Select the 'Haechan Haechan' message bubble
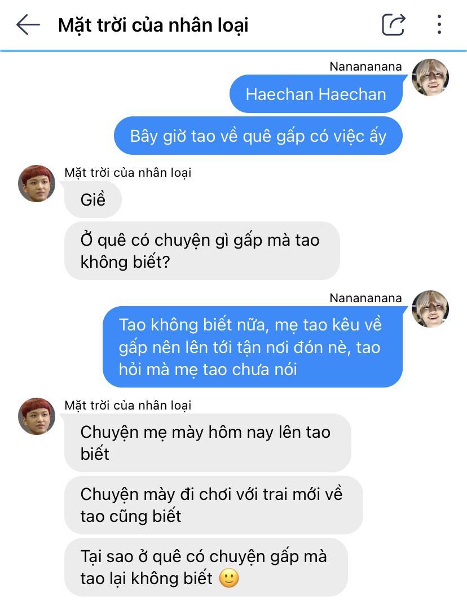This screenshot has height=605, width=467. [316, 94]
